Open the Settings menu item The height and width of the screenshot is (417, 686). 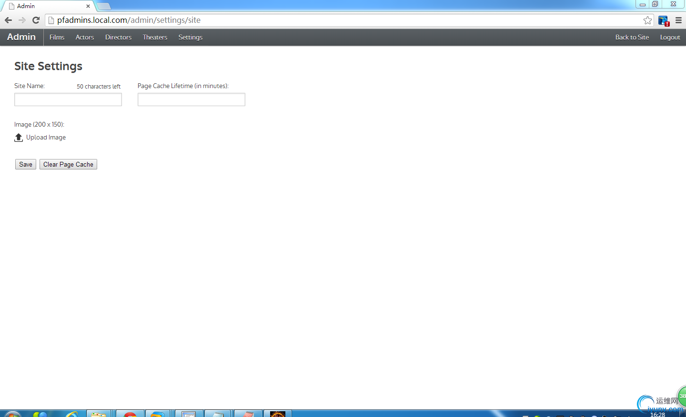pyautogui.click(x=191, y=37)
